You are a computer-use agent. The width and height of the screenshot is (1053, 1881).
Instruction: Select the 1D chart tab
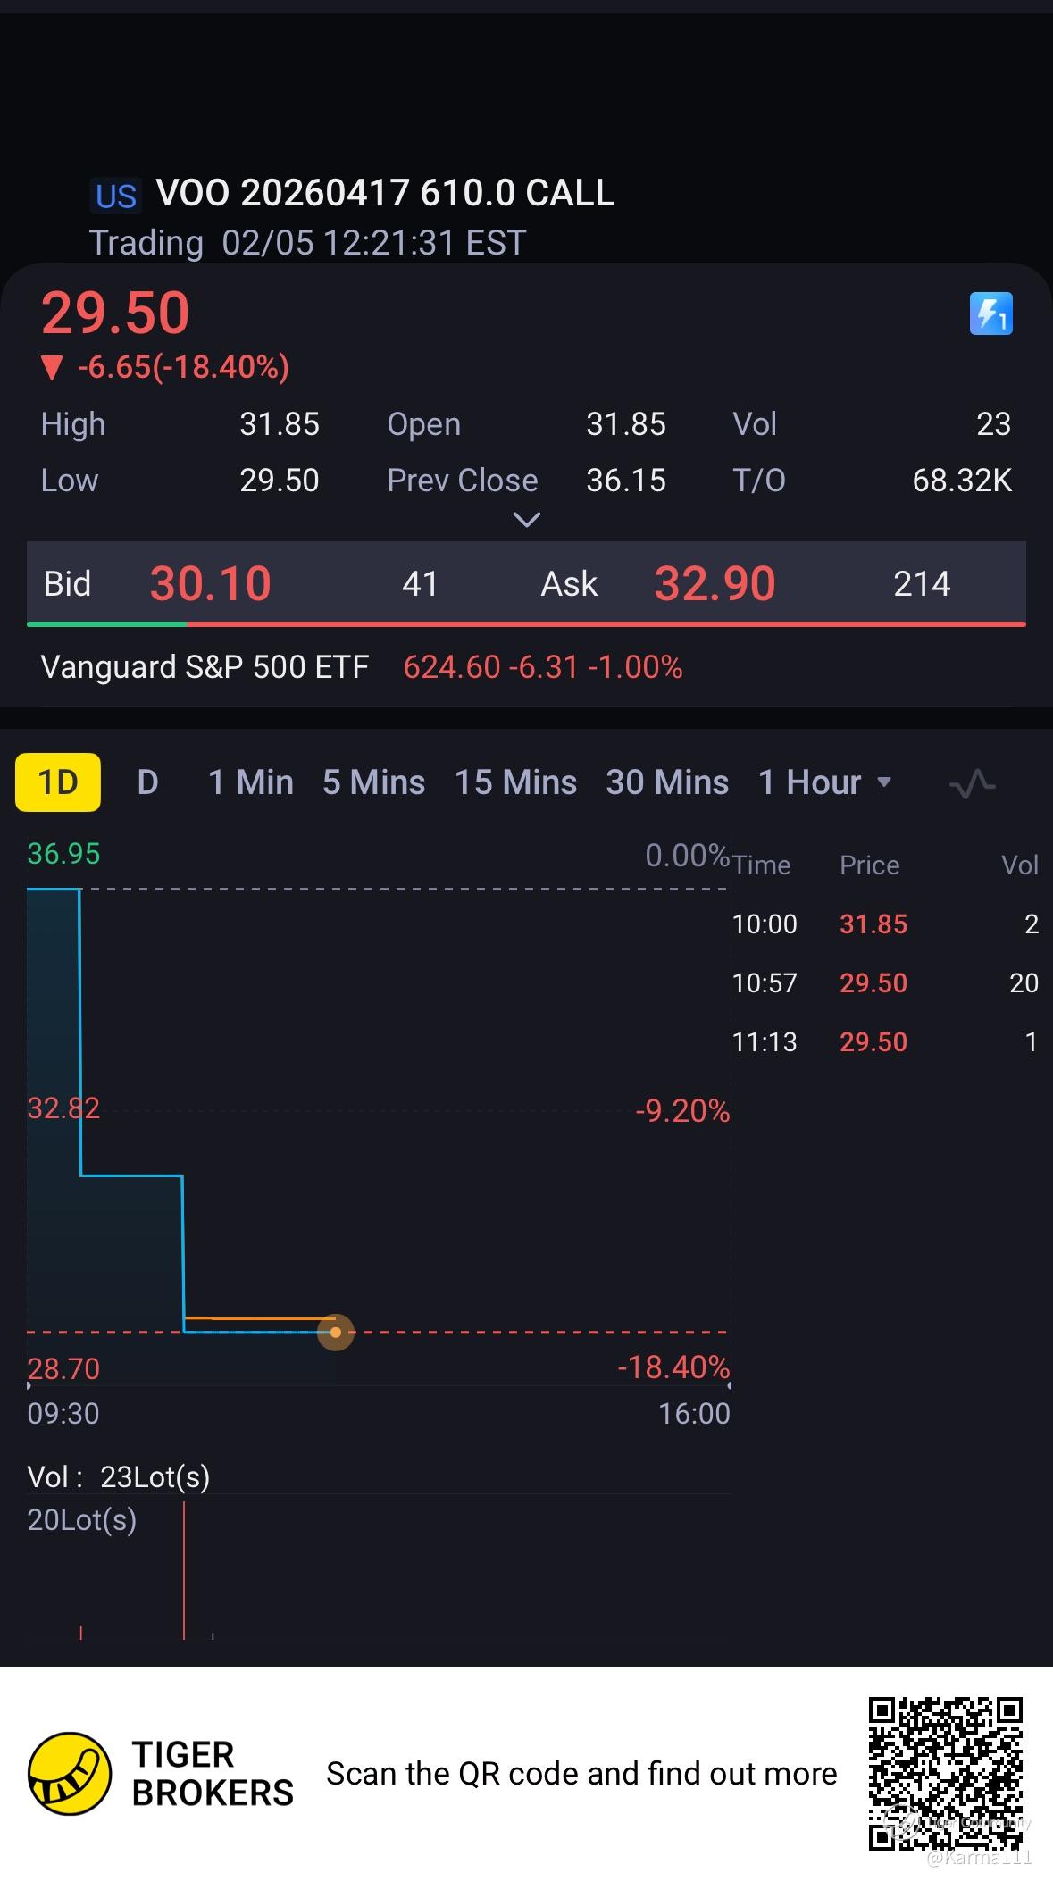click(x=58, y=782)
